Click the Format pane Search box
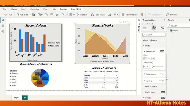 coord(154,35)
